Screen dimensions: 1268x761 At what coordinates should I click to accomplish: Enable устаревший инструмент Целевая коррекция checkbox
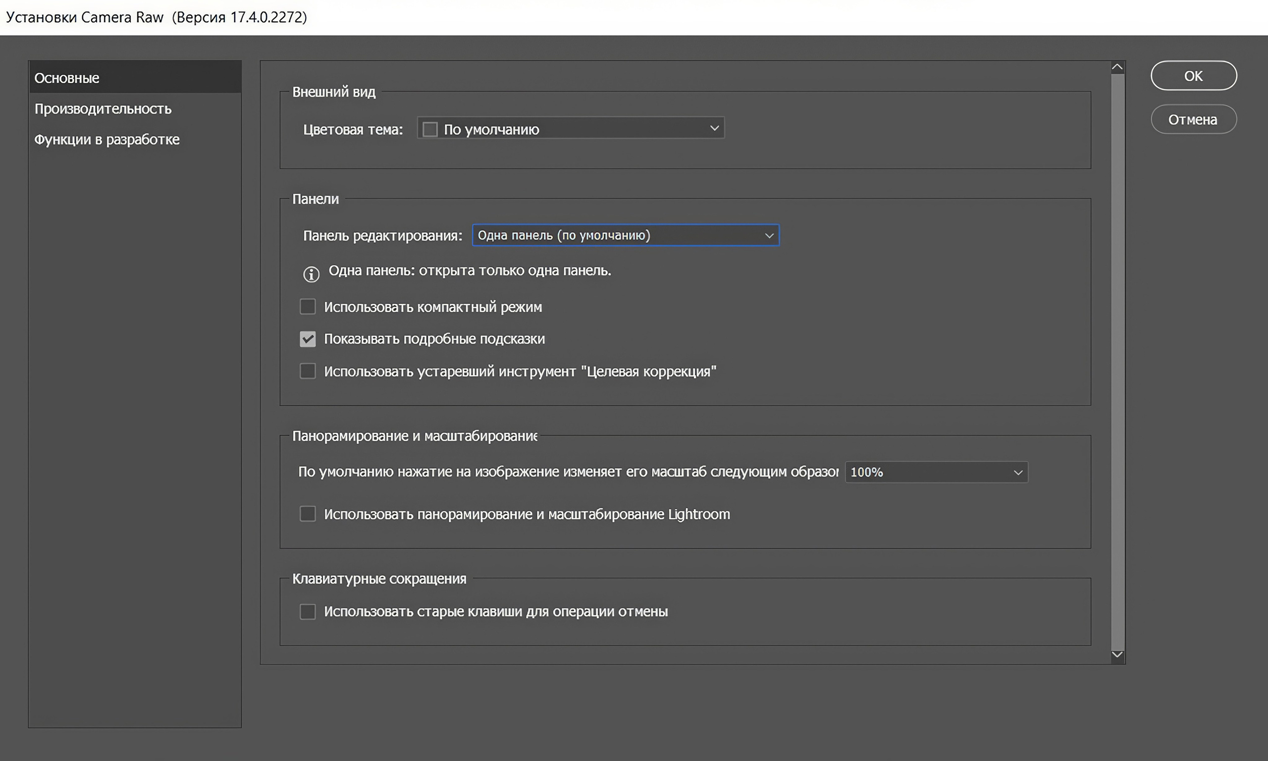pos(308,371)
